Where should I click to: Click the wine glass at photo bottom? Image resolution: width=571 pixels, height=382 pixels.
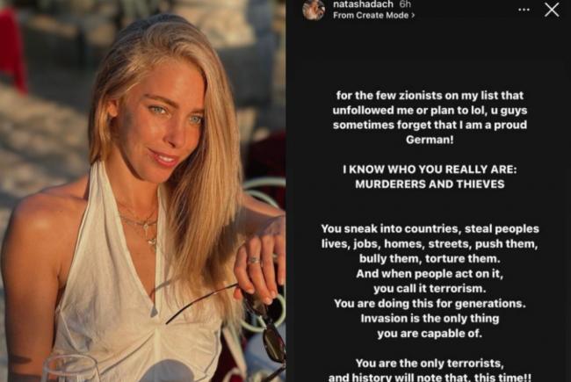pos(70,369)
